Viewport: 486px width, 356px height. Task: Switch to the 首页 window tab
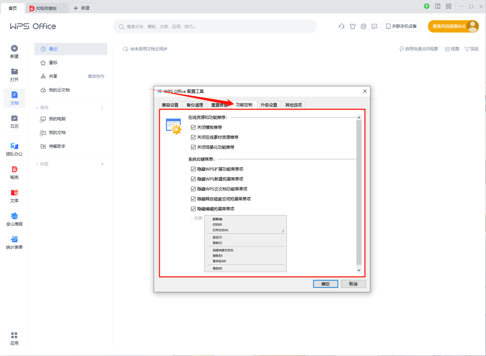click(13, 8)
